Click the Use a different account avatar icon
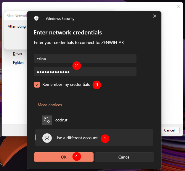This screenshot has width=185, height=171. (x=47, y=138)
